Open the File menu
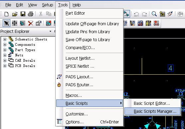 click(8, 5)
